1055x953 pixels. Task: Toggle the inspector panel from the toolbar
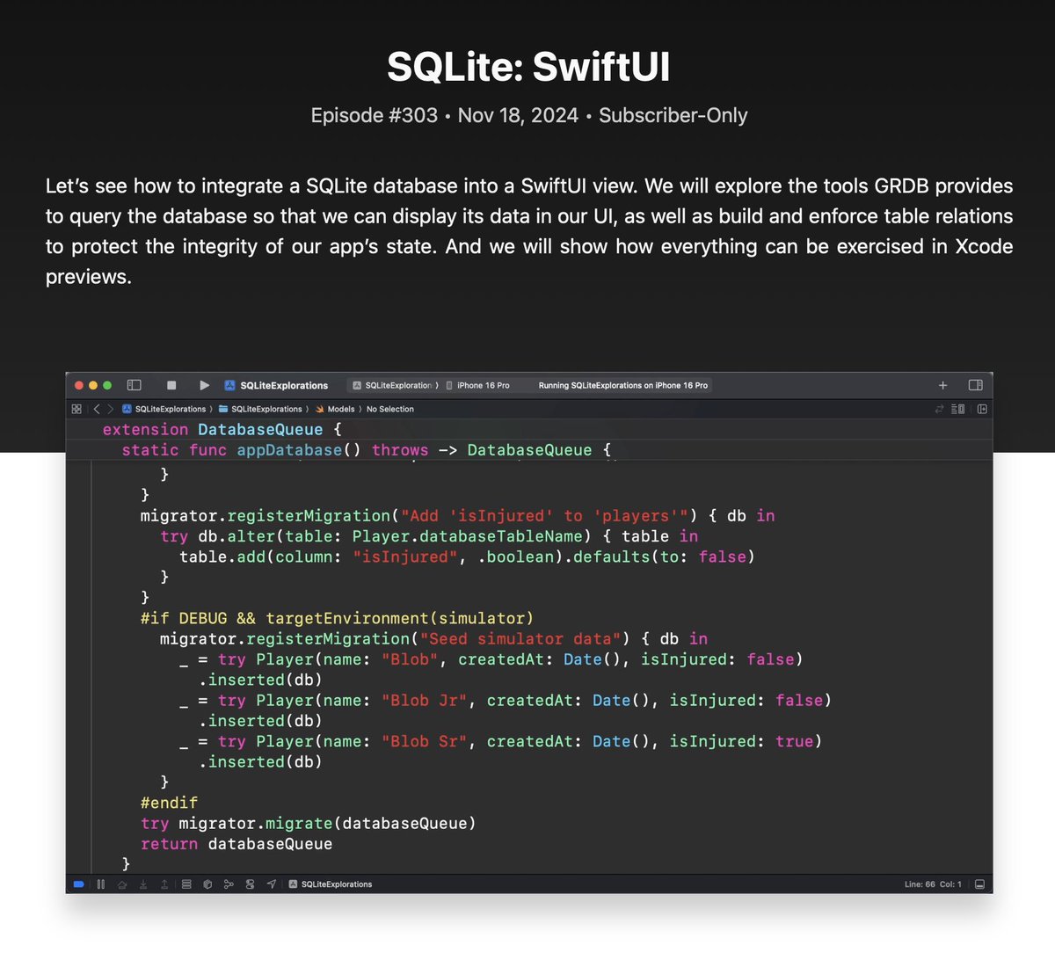[974, 385]
